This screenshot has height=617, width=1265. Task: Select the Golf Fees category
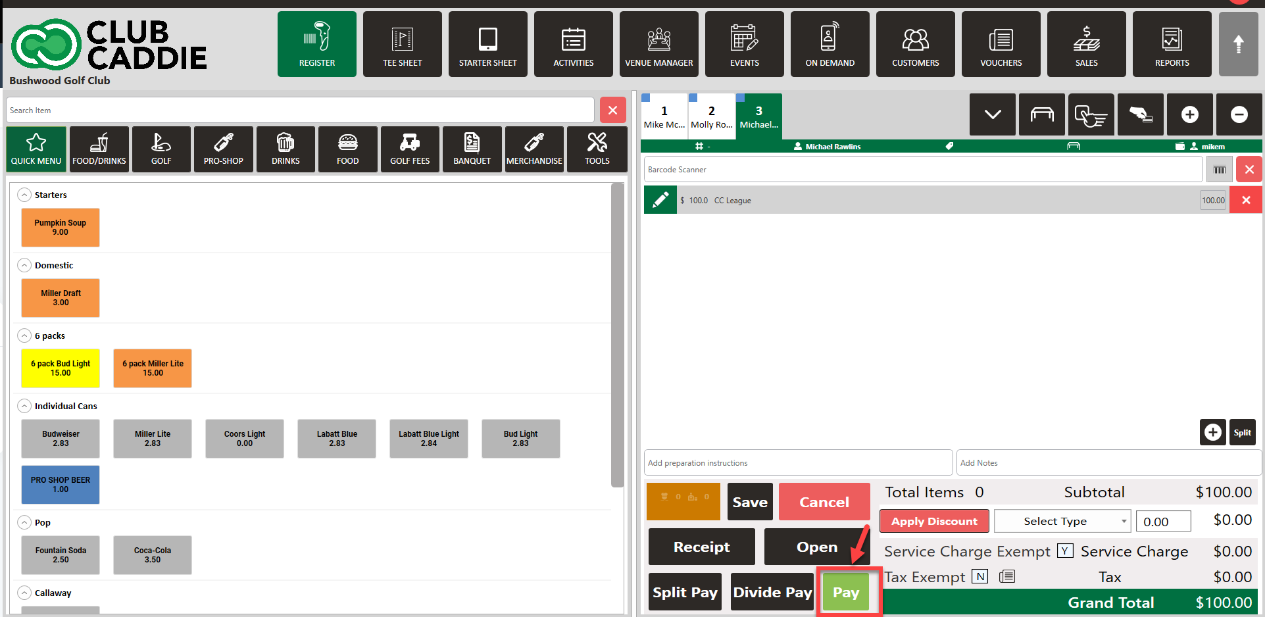pyautogui.click(x=410, y=149)
